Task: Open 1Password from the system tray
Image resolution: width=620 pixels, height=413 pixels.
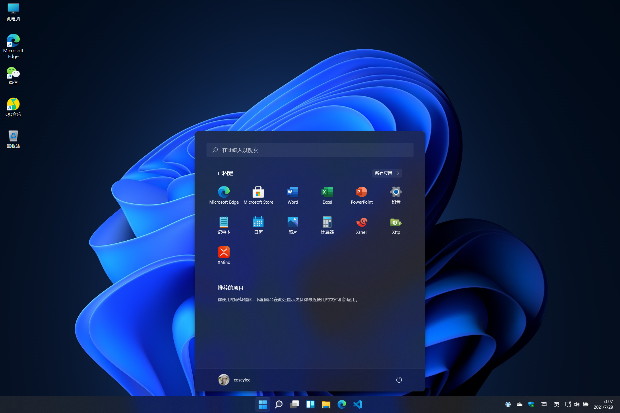Action: point(508,404)
